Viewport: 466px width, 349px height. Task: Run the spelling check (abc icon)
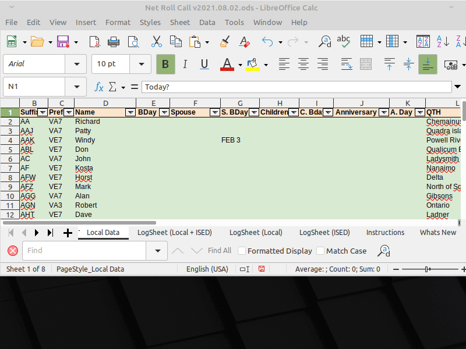point(343,41)
